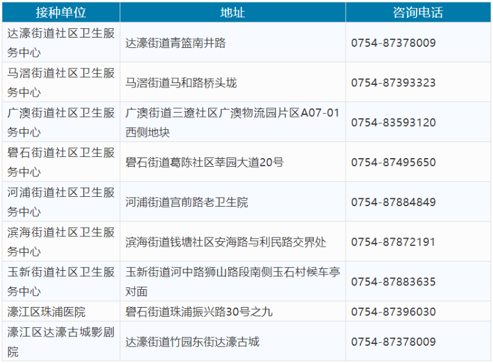
Task: Select the 玉新街道 phone number 0754-87883635
Action: [x=393, y=282]
